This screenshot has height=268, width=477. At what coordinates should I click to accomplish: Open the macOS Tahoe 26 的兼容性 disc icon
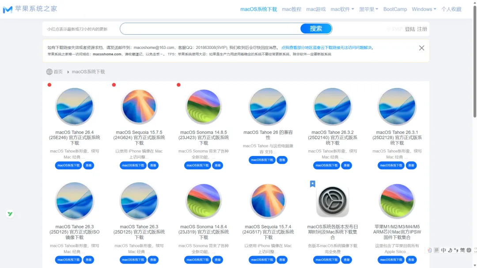pyautogui.click(x=268, y=107)
